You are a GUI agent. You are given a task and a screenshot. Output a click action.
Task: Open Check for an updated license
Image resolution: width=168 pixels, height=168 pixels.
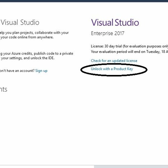click(114, 61)
